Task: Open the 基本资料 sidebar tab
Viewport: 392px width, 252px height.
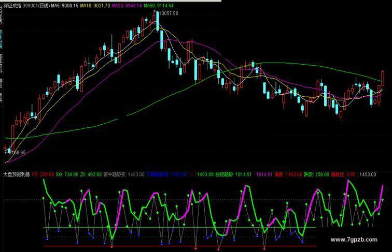Action: [1, 64]
